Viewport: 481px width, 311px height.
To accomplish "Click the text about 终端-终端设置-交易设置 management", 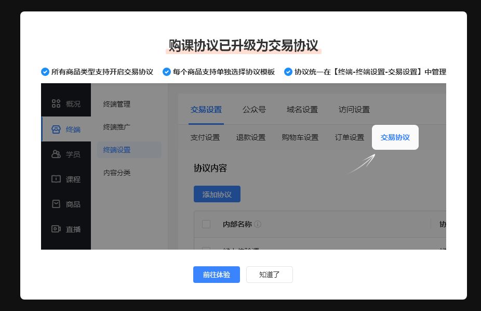I will pyautogui.click(x=370, y=72).
